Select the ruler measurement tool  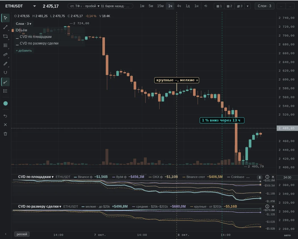coord(5,54)
